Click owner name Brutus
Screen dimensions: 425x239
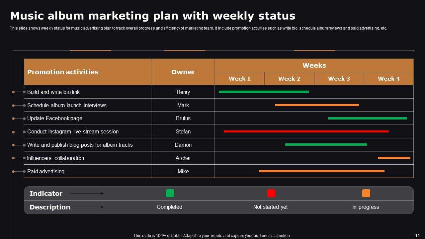pyautogui.click(x=183, y=118)
